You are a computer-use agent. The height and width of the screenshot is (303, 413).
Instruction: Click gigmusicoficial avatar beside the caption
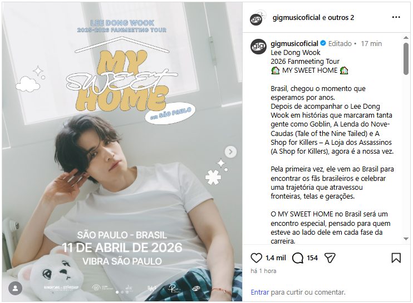click(258, 46)
